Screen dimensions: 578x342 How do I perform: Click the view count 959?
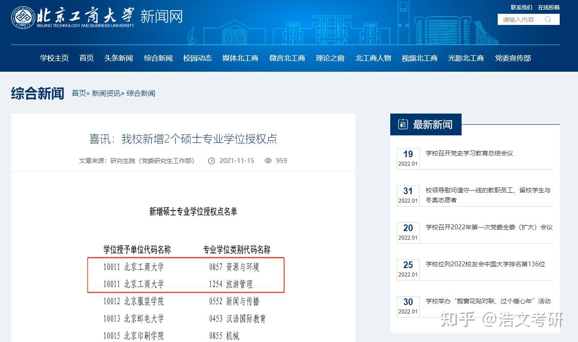(281, 161)
